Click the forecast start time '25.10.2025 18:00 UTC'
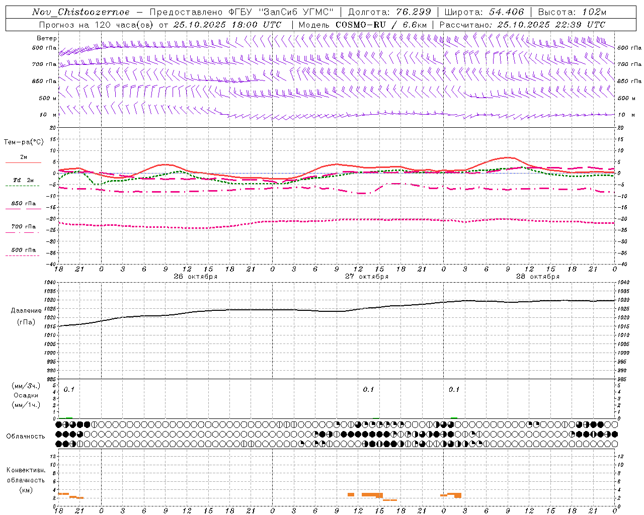Image resolution: width=644 pixels, height=515 pixels. click(x=227, y=25)
